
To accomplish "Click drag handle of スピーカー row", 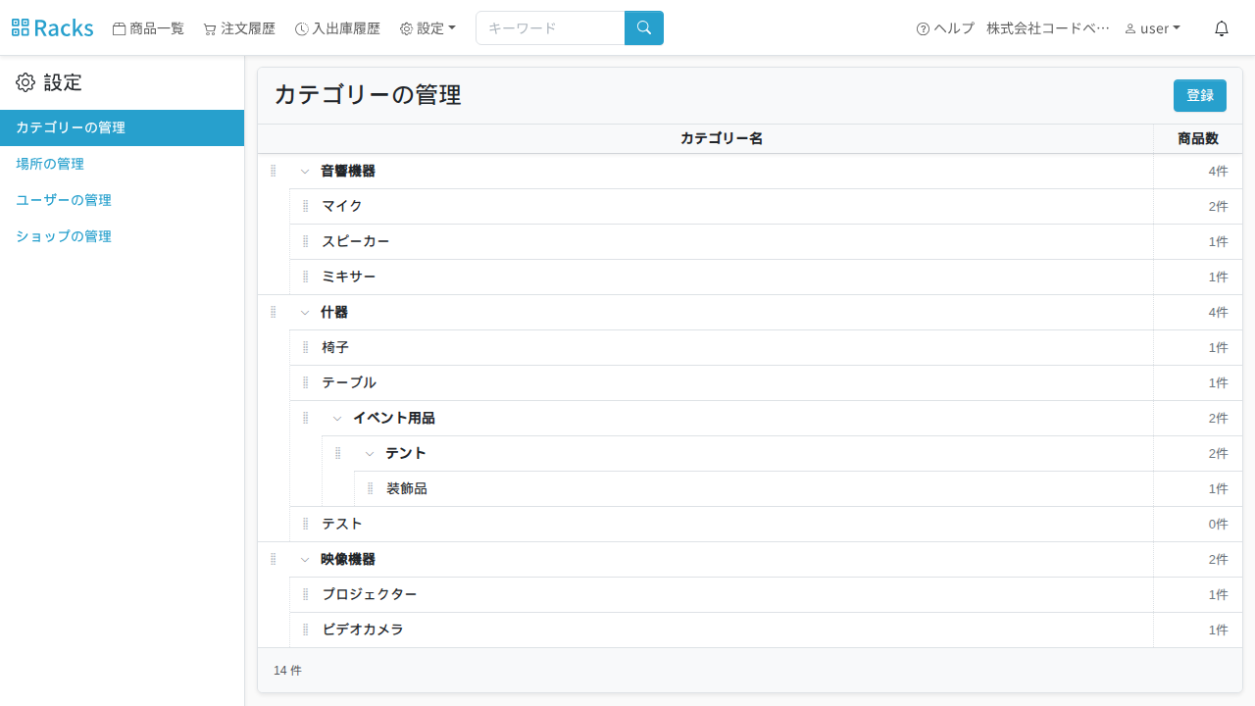I will point(306,241).
